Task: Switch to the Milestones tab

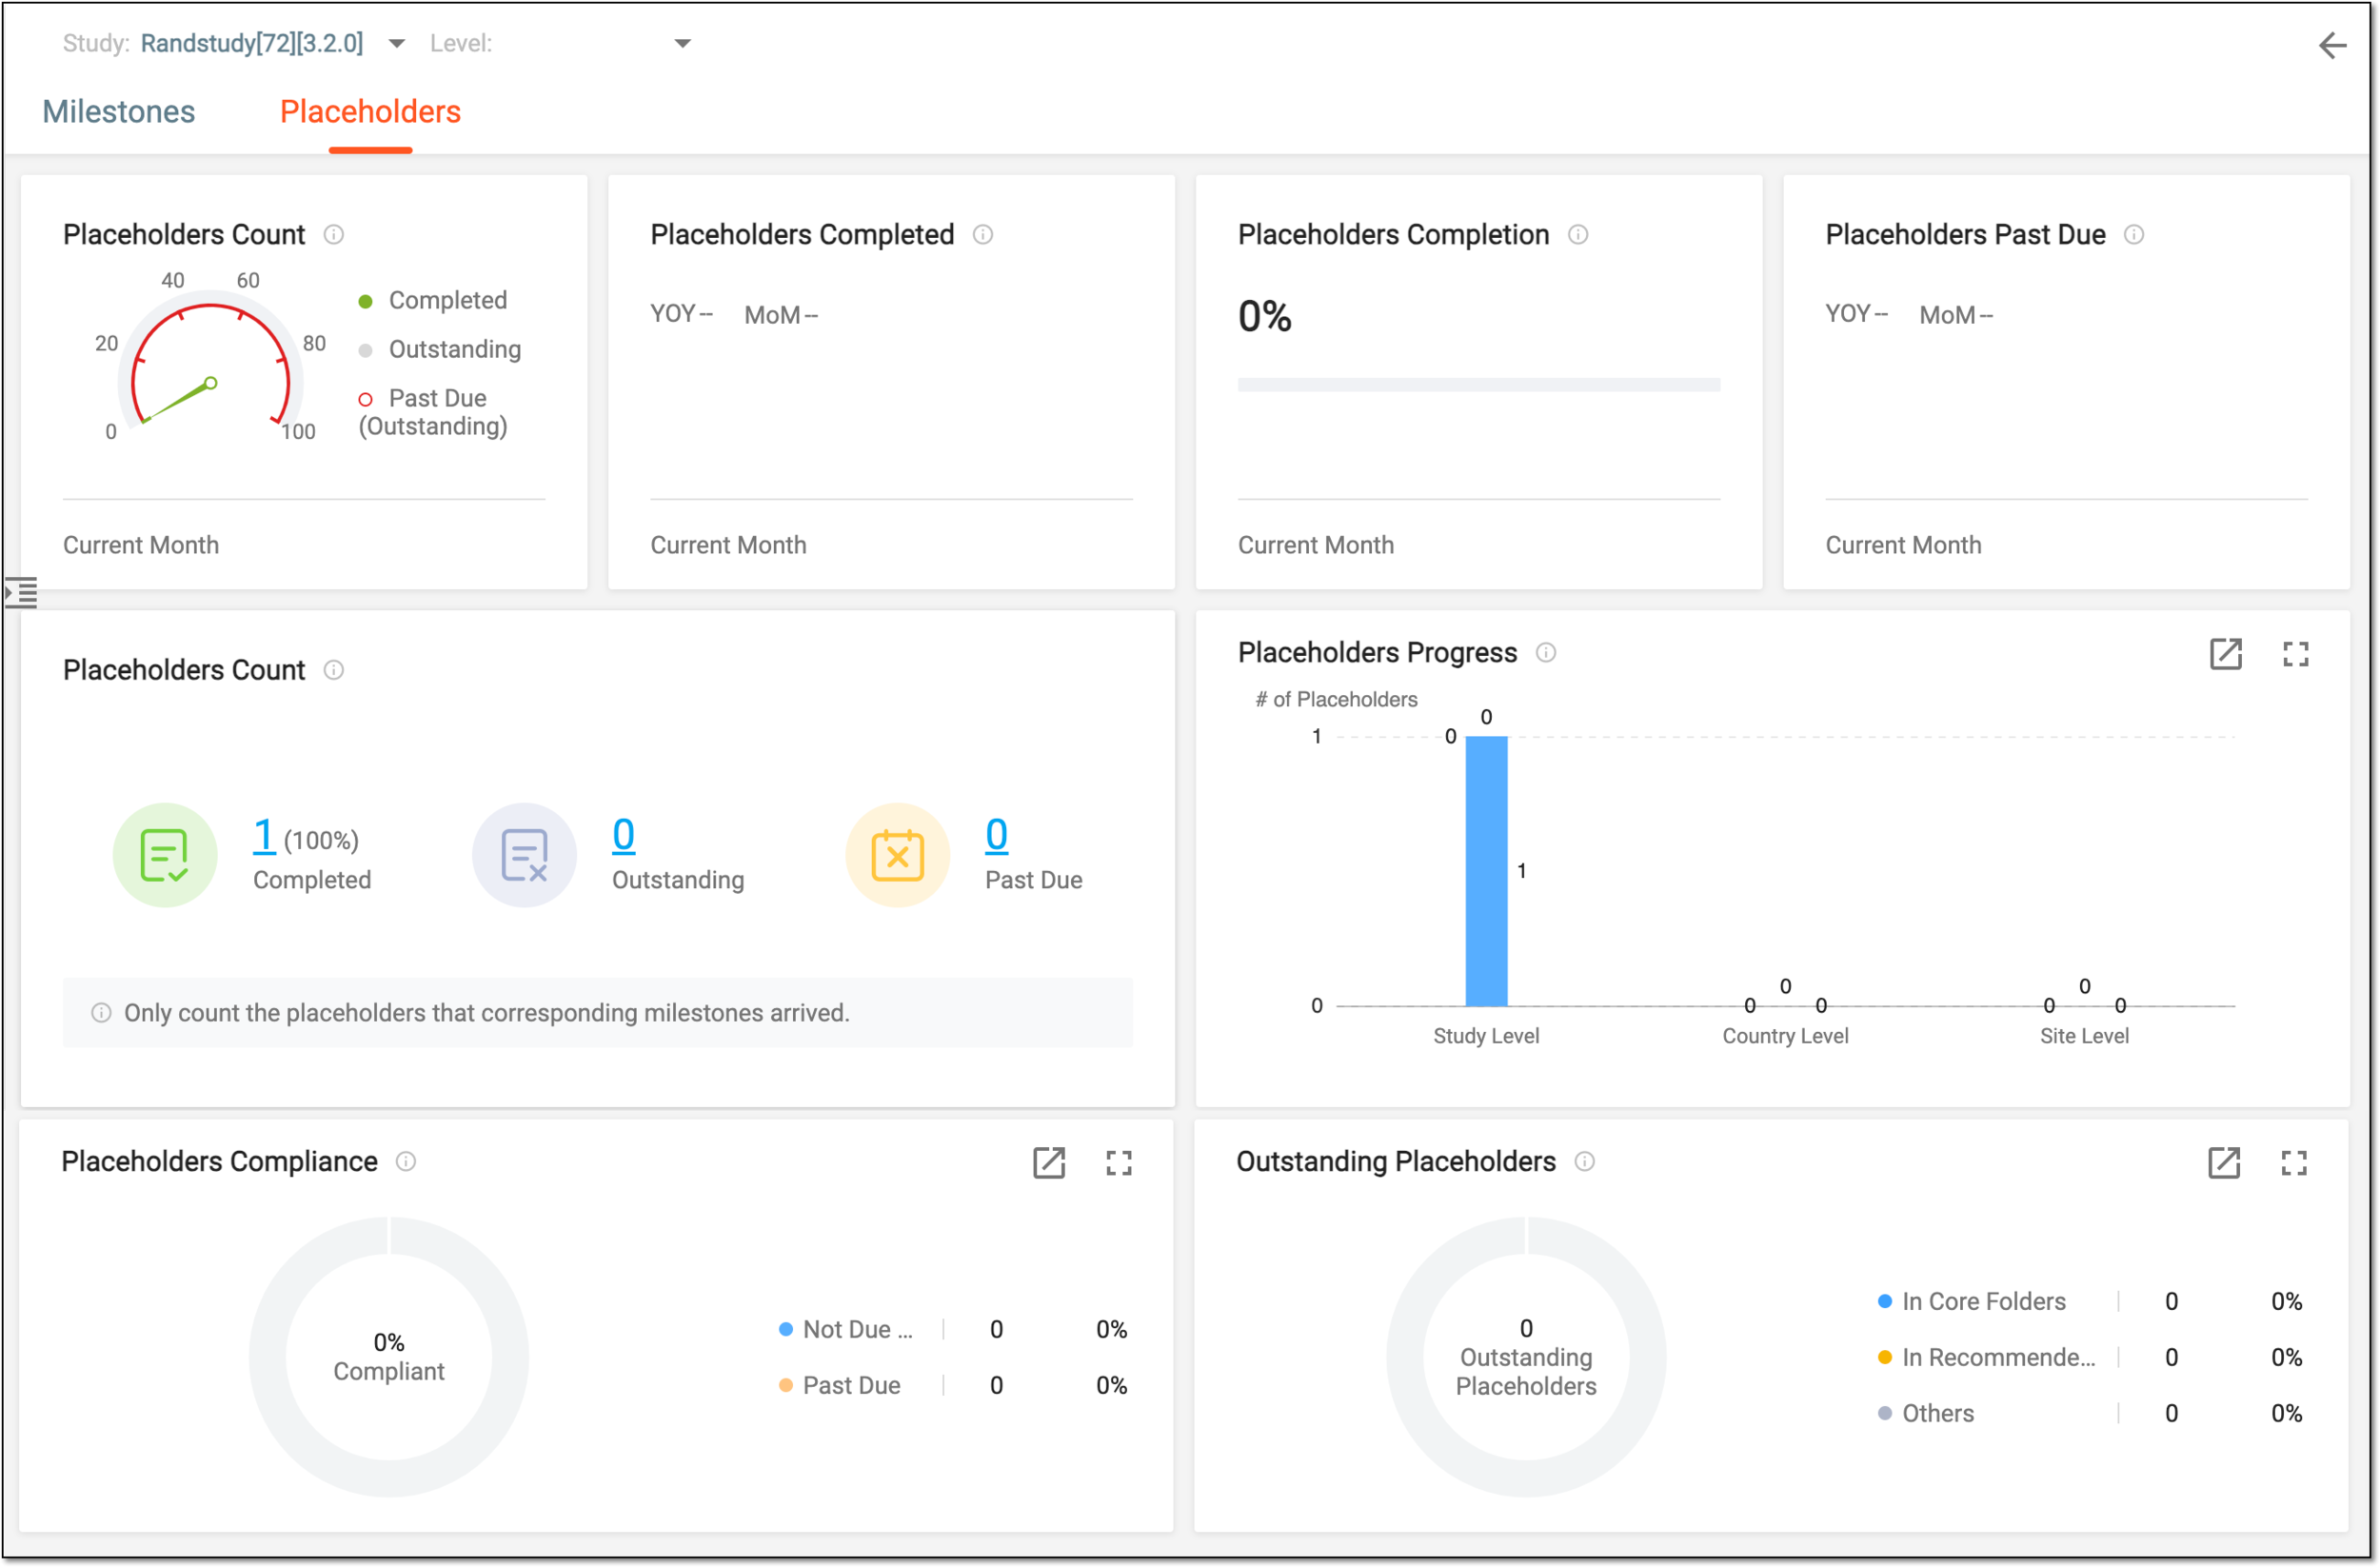Action: point(119,111)
